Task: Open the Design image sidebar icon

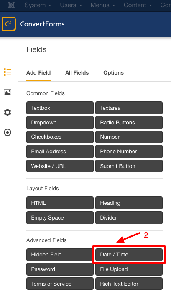Action: (x=8, y=92)
